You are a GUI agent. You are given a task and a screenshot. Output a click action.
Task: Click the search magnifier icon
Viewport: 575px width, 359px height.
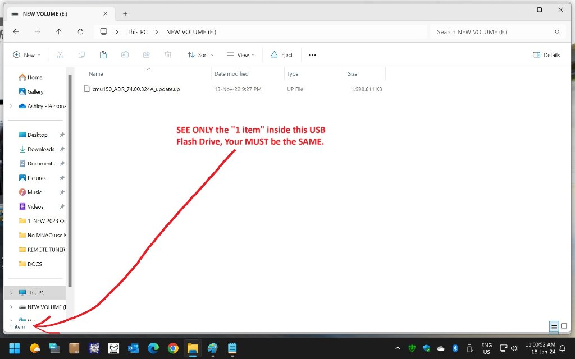click(558, 32)
